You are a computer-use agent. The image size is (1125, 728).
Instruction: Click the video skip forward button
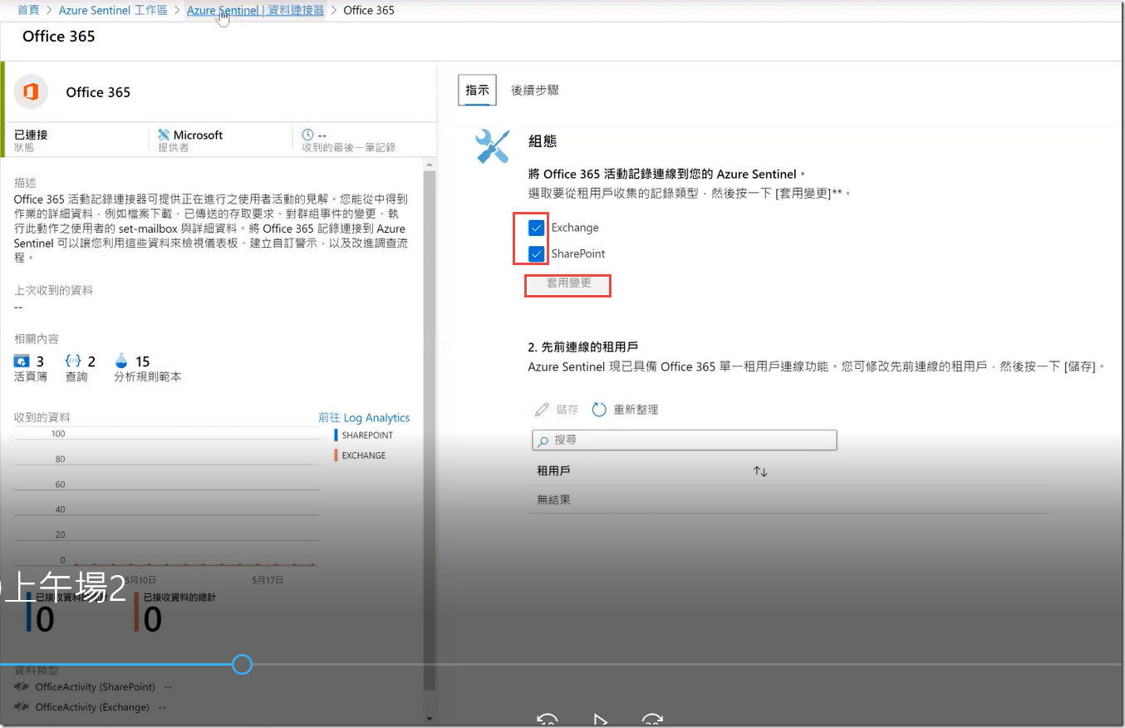653,720
